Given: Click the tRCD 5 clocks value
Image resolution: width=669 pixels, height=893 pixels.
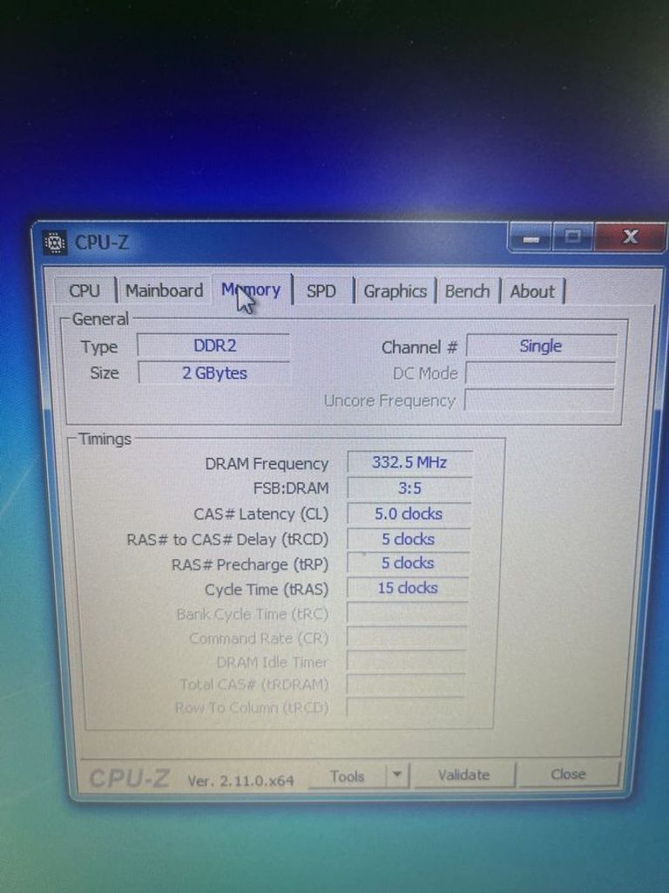Looking at the screenshot, I should [x=409, y=539].
